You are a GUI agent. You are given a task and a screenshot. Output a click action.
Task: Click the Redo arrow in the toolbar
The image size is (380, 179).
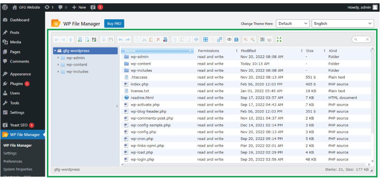click(x=128, y=39)
